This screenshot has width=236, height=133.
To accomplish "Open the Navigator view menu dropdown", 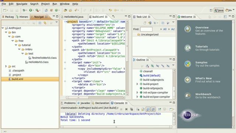I will 56,22.
